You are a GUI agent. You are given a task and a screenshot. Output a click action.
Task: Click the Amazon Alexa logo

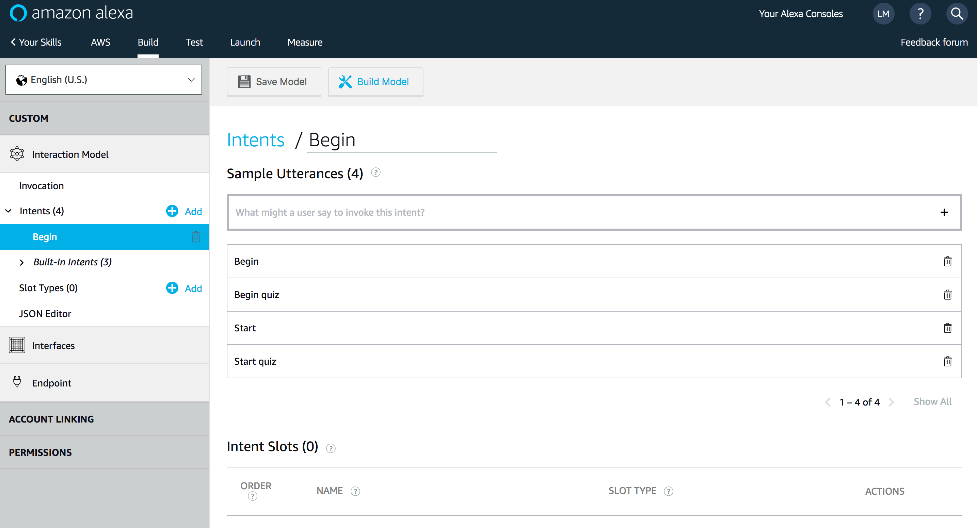[71, 13]
